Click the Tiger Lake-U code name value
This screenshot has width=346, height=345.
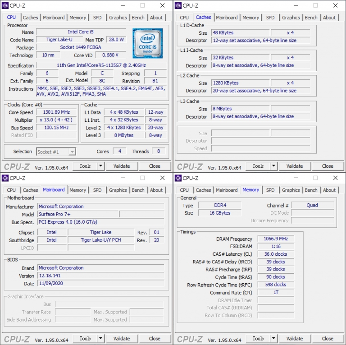[x=59, y=40]
